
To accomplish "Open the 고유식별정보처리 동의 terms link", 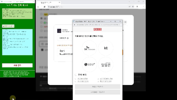I will 106,78.
